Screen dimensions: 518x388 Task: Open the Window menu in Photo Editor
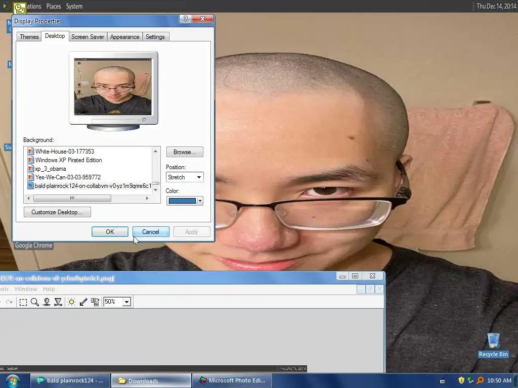[26, 289]
